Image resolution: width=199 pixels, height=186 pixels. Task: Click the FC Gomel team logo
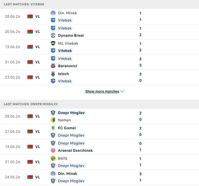pos(53,128)
